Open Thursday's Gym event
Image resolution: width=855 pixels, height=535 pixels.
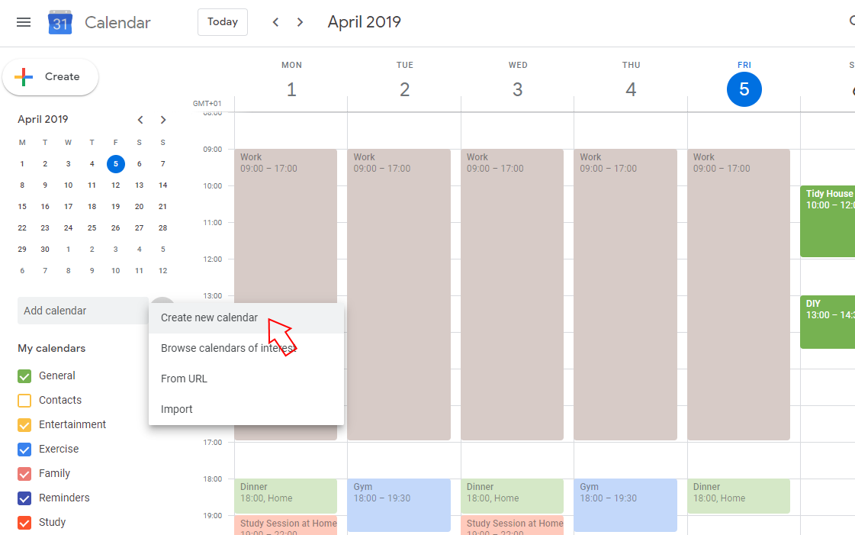click(625, 505)
